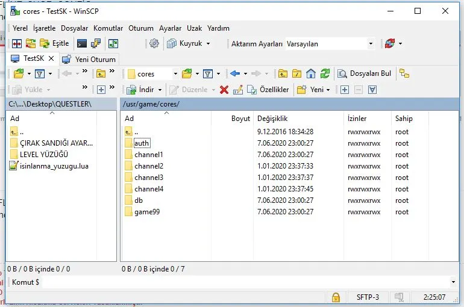
Task: Open remote parent directory icon
Action: (x=283, y=74)
